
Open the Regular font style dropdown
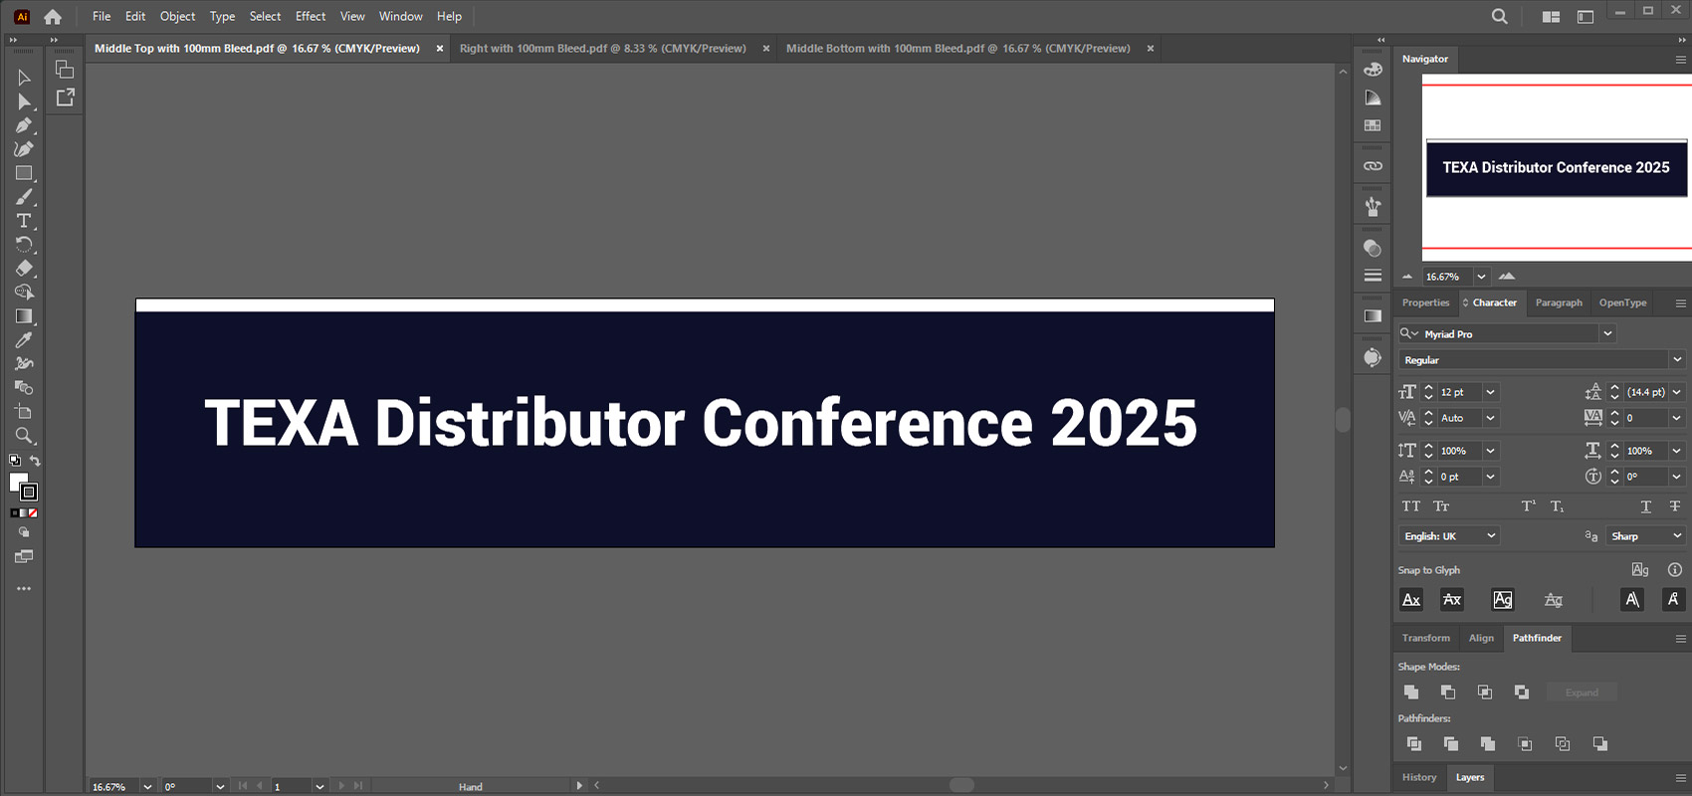[x=1677, y=360]
